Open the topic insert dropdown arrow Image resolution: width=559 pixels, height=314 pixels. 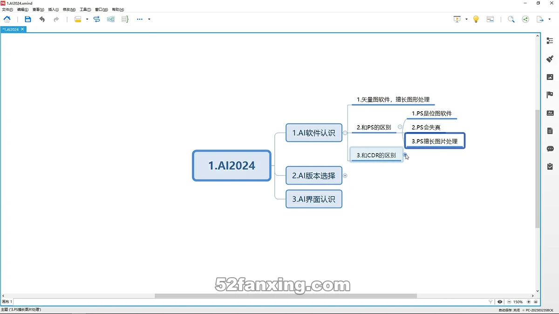(87, 19)
